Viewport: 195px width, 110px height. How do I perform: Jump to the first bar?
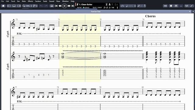pyautogui.click(x=56, y=6)
